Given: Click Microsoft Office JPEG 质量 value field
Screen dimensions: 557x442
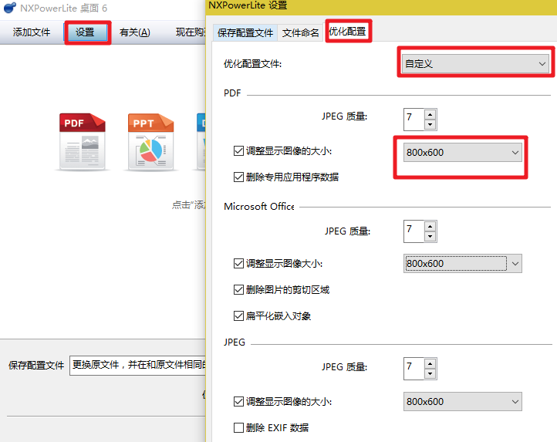Looking at the screenshot, I should [x=414, y=231].
